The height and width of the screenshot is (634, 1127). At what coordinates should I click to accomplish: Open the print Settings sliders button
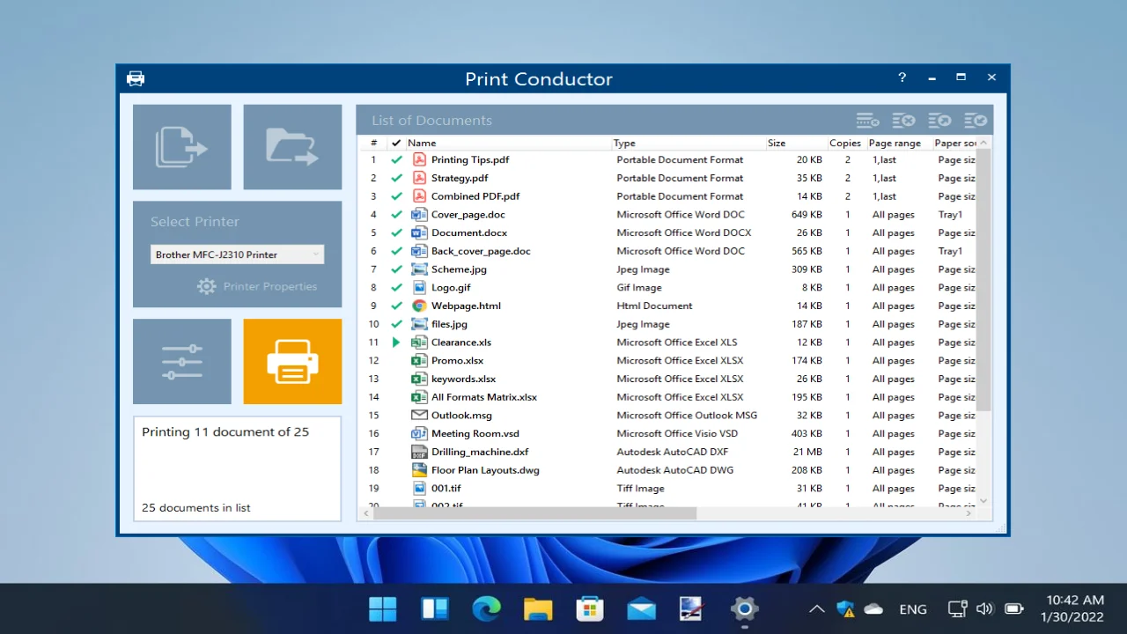point(182,362)
